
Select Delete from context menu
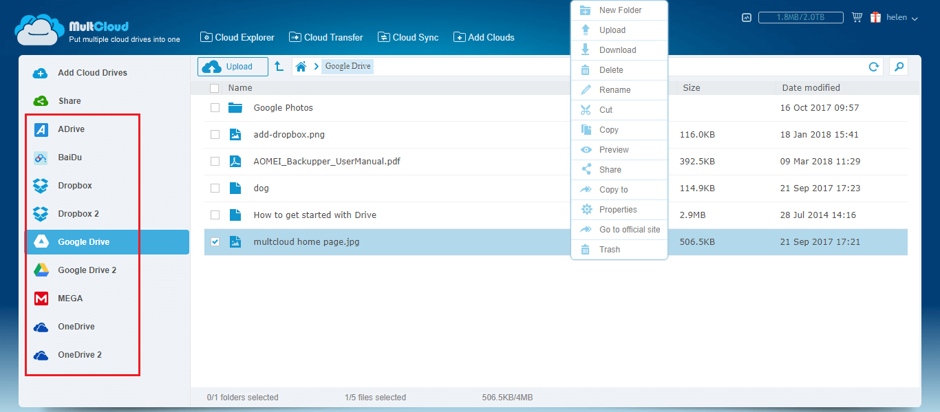pos(619,70)
